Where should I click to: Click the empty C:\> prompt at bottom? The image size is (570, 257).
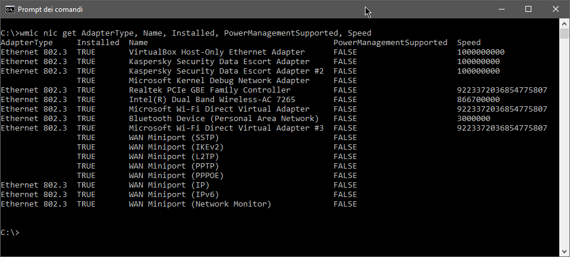[x=10, y=232]
